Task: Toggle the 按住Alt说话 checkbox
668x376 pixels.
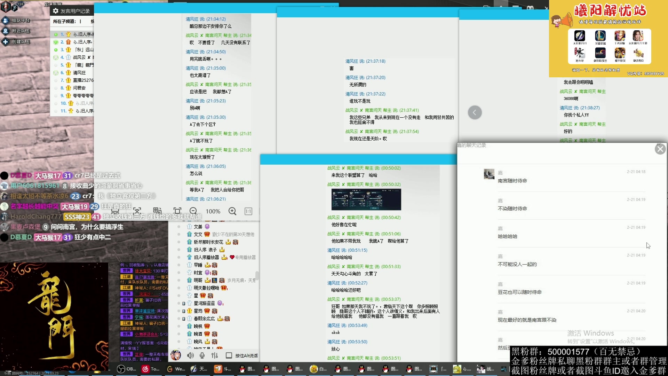Action: (x=229, y=355)
